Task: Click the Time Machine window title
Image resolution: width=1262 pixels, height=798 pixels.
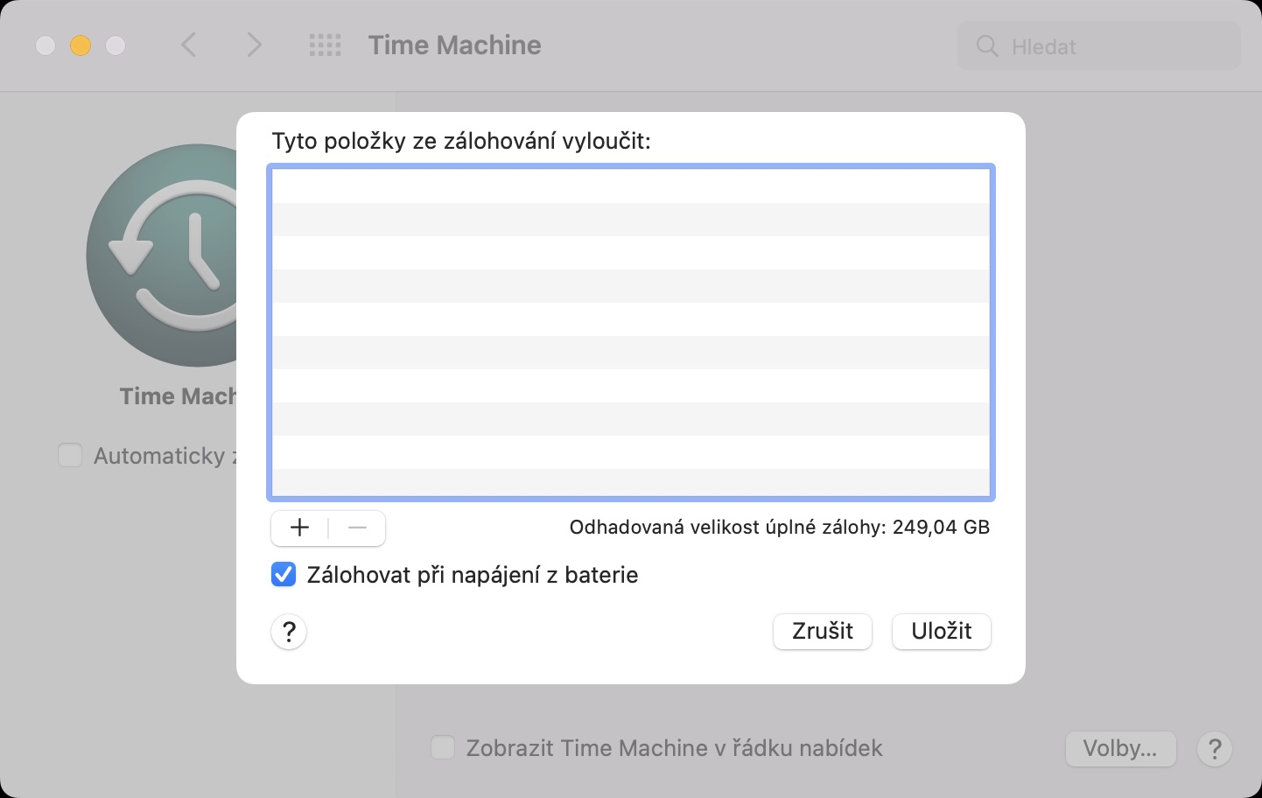Action: [454, 45]
